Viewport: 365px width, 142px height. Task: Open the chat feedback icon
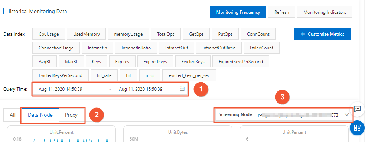pyautogui.click(x=357, y=109)
